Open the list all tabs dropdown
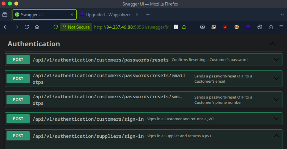 tap(282, 15)
